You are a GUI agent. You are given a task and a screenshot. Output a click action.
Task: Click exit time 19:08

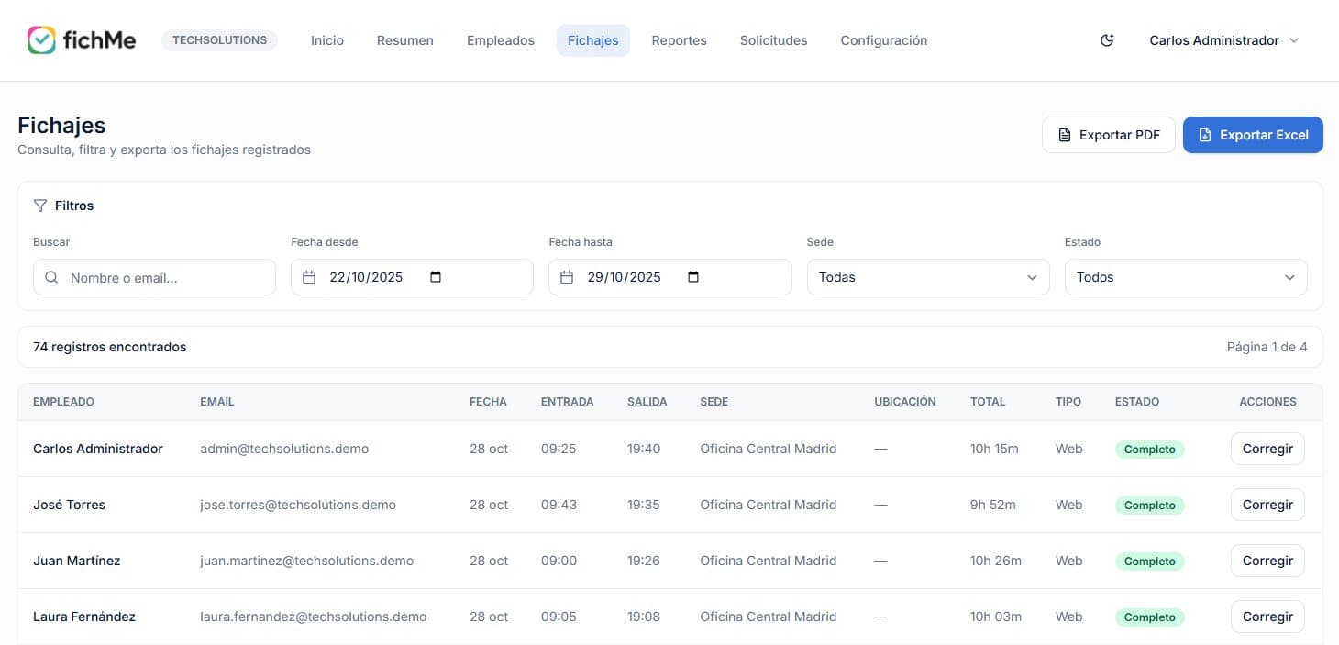pyautogui.click(x=644, y=617)
